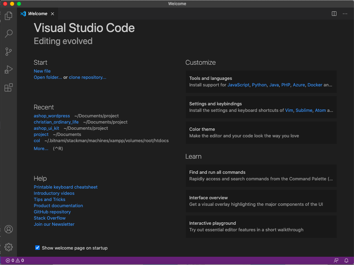Open the Settings and keybindings card
Viewport: 354px width, 265px height.
click(x=261, y=107)
